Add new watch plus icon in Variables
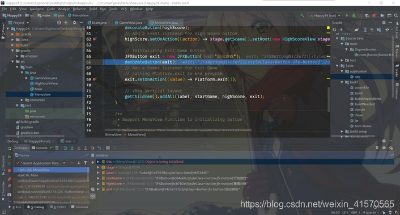This screenshot has height=215, width=400. (x=92, y=163)
